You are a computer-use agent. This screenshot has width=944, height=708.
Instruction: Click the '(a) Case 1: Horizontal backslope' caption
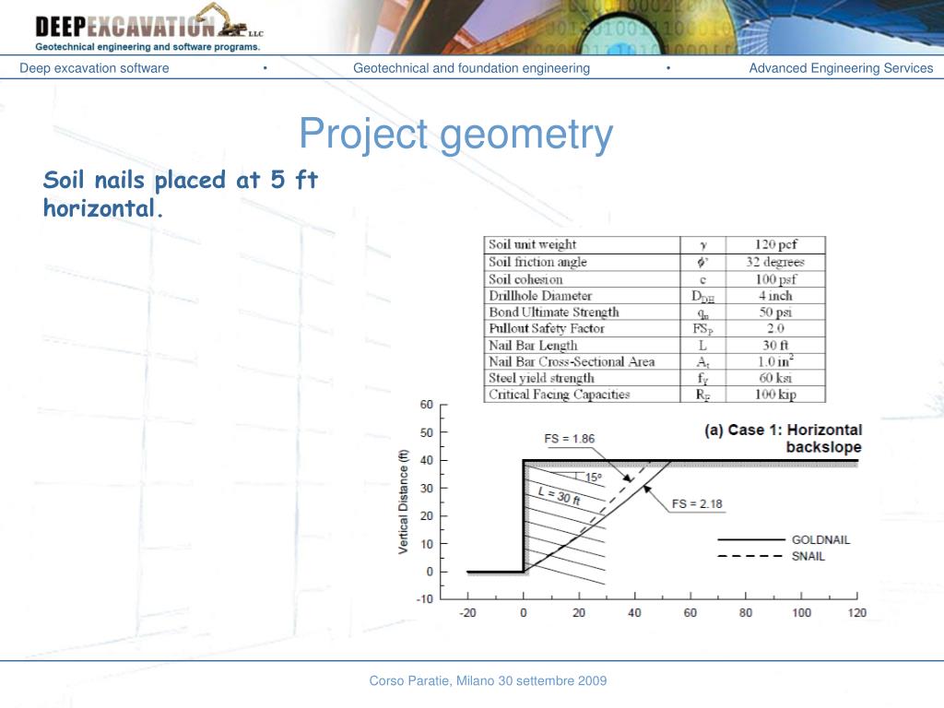784,438
